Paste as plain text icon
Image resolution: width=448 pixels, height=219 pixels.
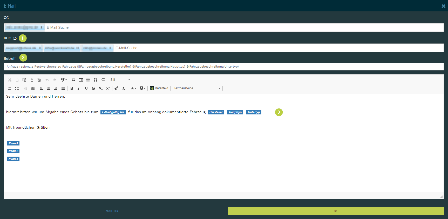click(x=31, y=80)
